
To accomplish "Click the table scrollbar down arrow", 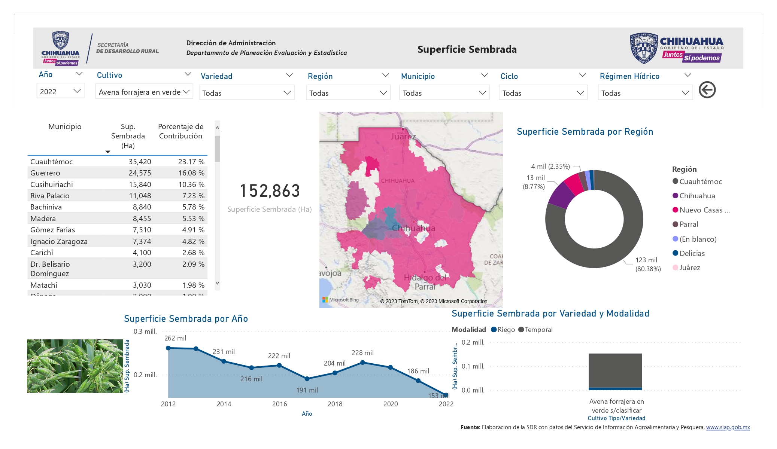I will pyautogui.click(x=217, y=283).
